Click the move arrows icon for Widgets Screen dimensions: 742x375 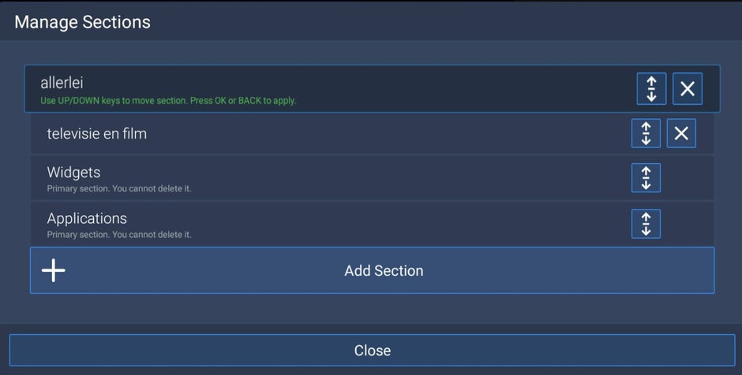tap(646, 177)
